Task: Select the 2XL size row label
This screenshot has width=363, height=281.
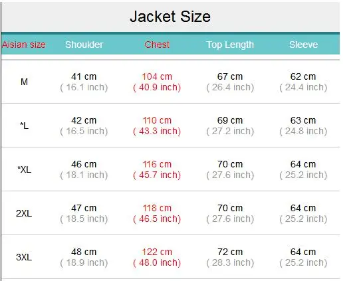Action: pyautogui.click(x=24, y=213)
